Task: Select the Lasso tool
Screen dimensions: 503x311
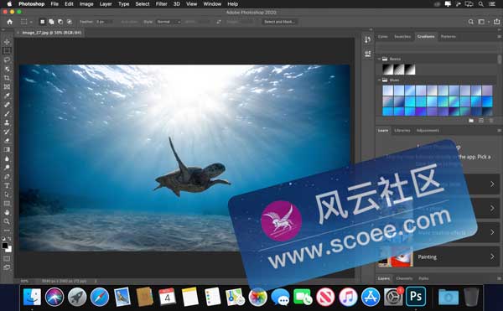Action: pos(7,60)
